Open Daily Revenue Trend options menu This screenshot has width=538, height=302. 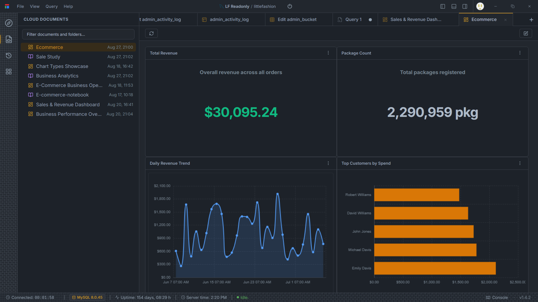click(328, 163)
